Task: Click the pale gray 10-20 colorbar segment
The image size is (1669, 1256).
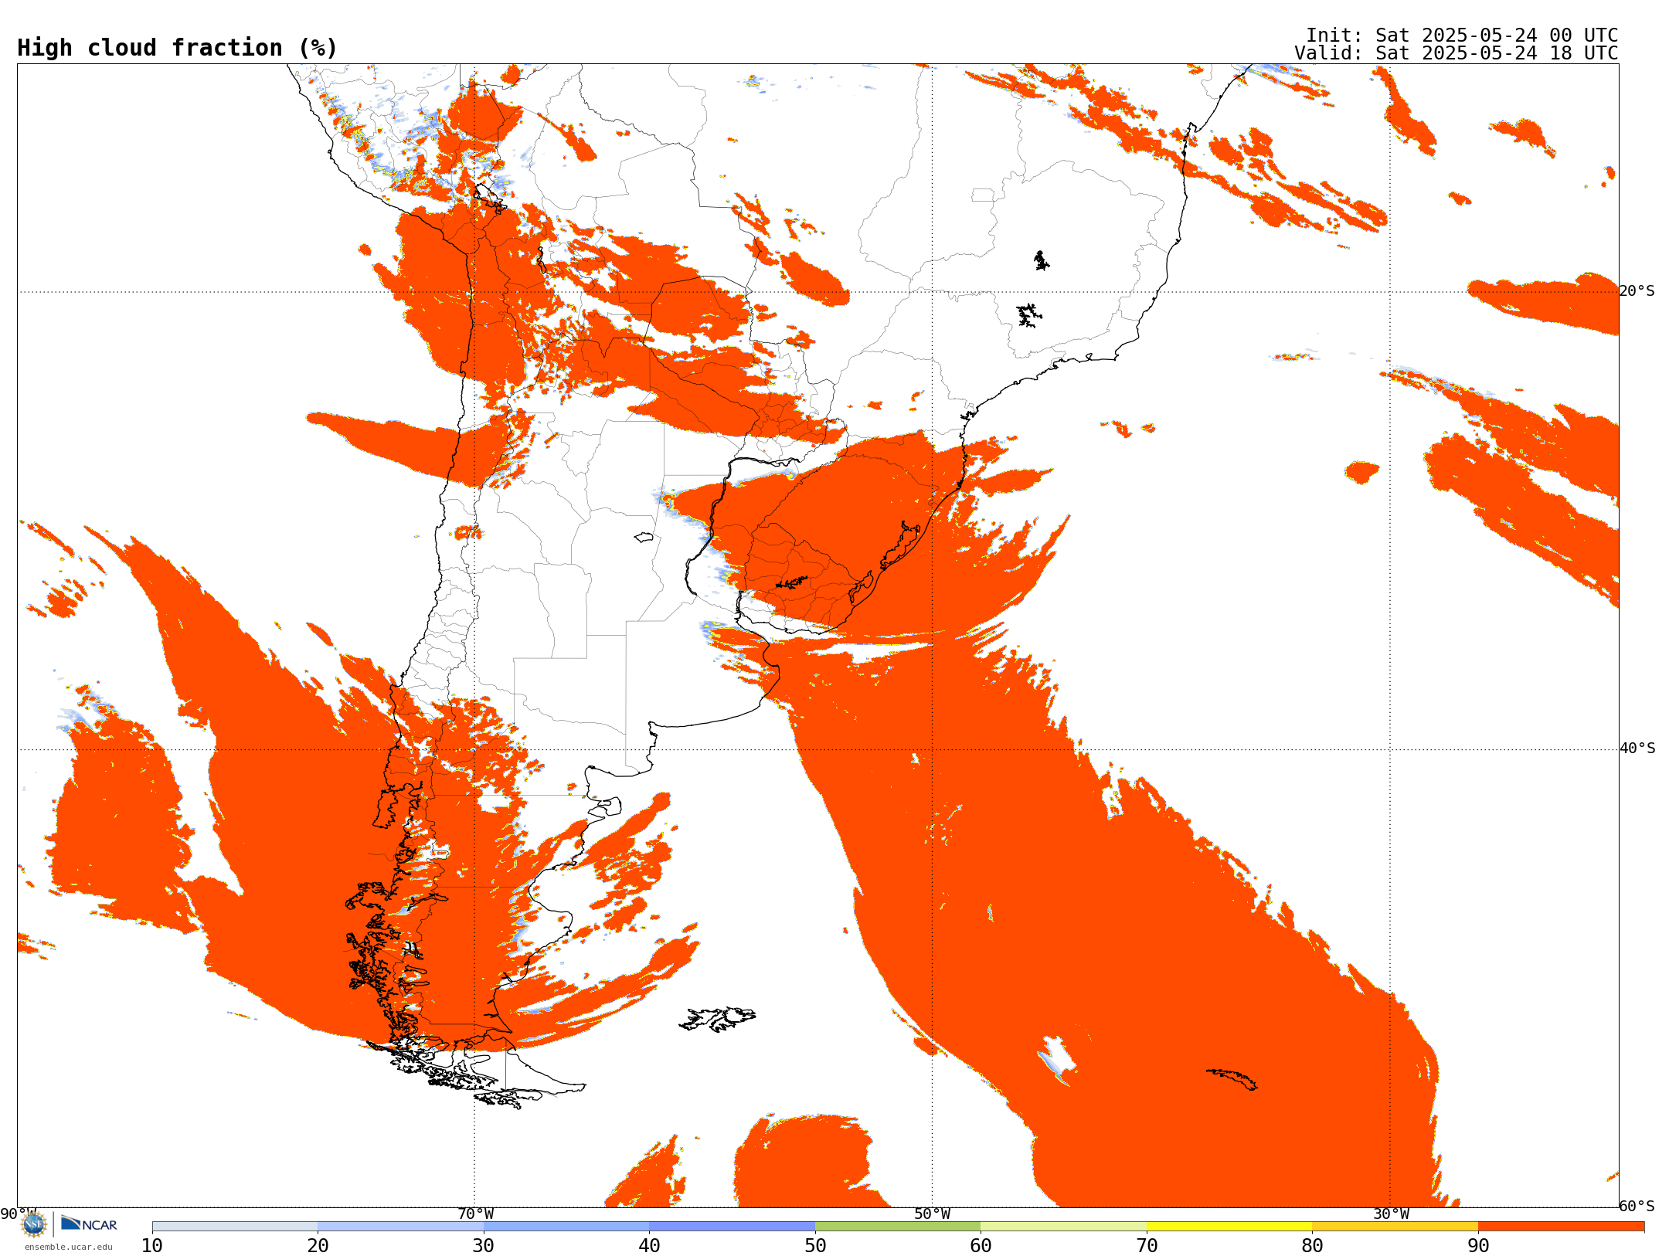Action: point(235,1227)
